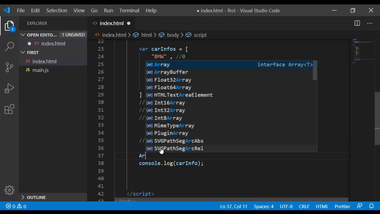This screenshot has width=380, height=214.
Task: Click the Split Editor Right icon
Action: (x=357, y=23)
